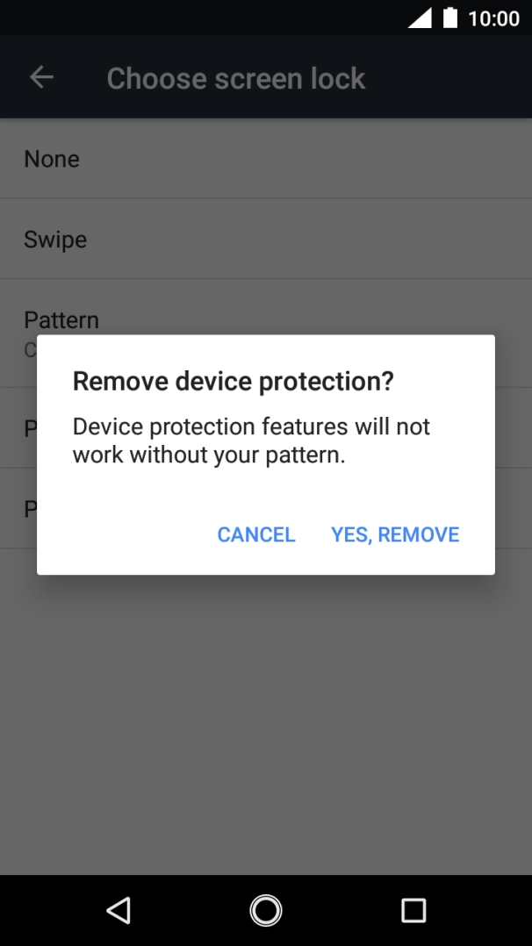Image resolution: width=532 pixels, height=946 pixels.
Task: Tap the back arrow beside Choose screen lock
Action: (41, 77)
